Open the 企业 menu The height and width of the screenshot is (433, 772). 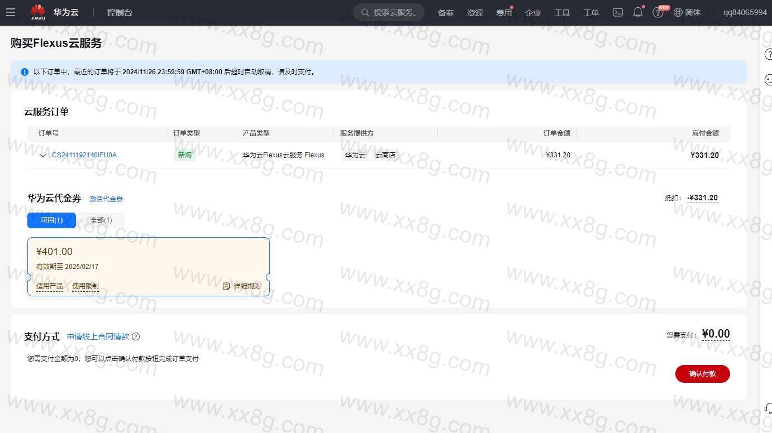point(533,13)
